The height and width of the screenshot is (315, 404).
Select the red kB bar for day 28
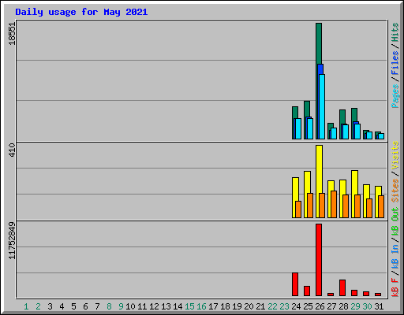click(342, 287)
